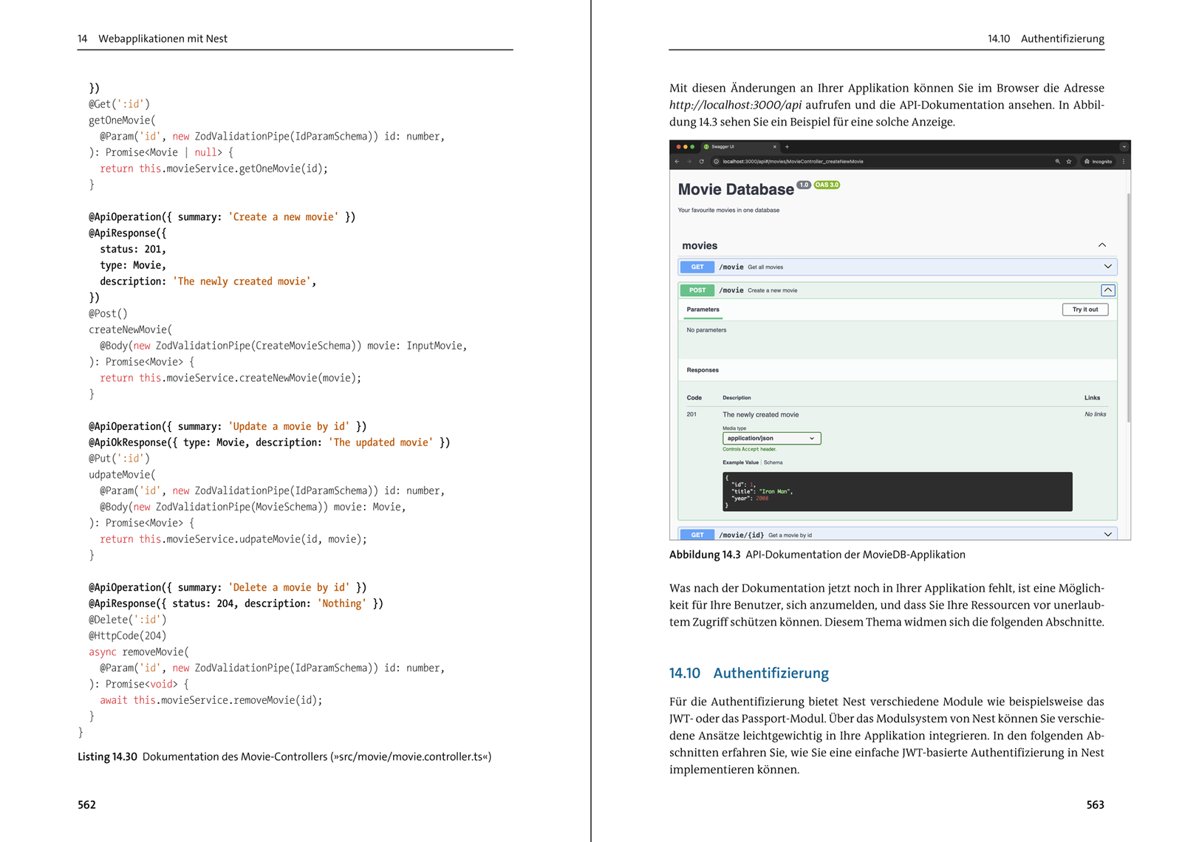Viewport: 1182px width, 842px height.
Task: Click the zoom magnifier icon in address bar
Action: tap(1057, 161)
